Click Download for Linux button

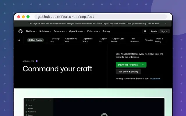[128, 65]
